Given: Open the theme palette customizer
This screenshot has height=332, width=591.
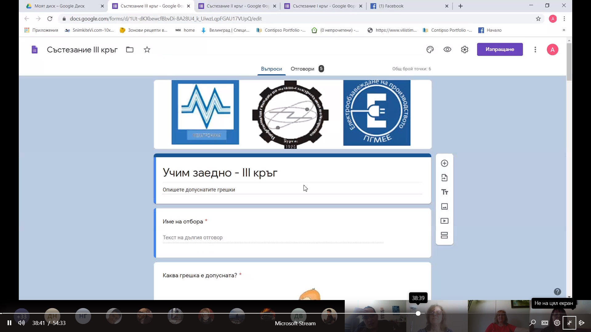Looking at the screenshot, I should (x=430, y=49).
